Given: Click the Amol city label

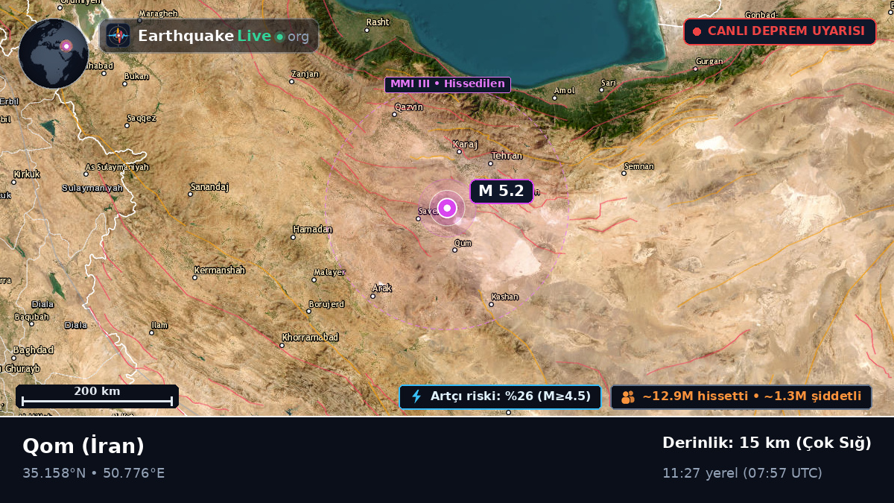Looking at the screenshot, I should click(x=565, y=91).
